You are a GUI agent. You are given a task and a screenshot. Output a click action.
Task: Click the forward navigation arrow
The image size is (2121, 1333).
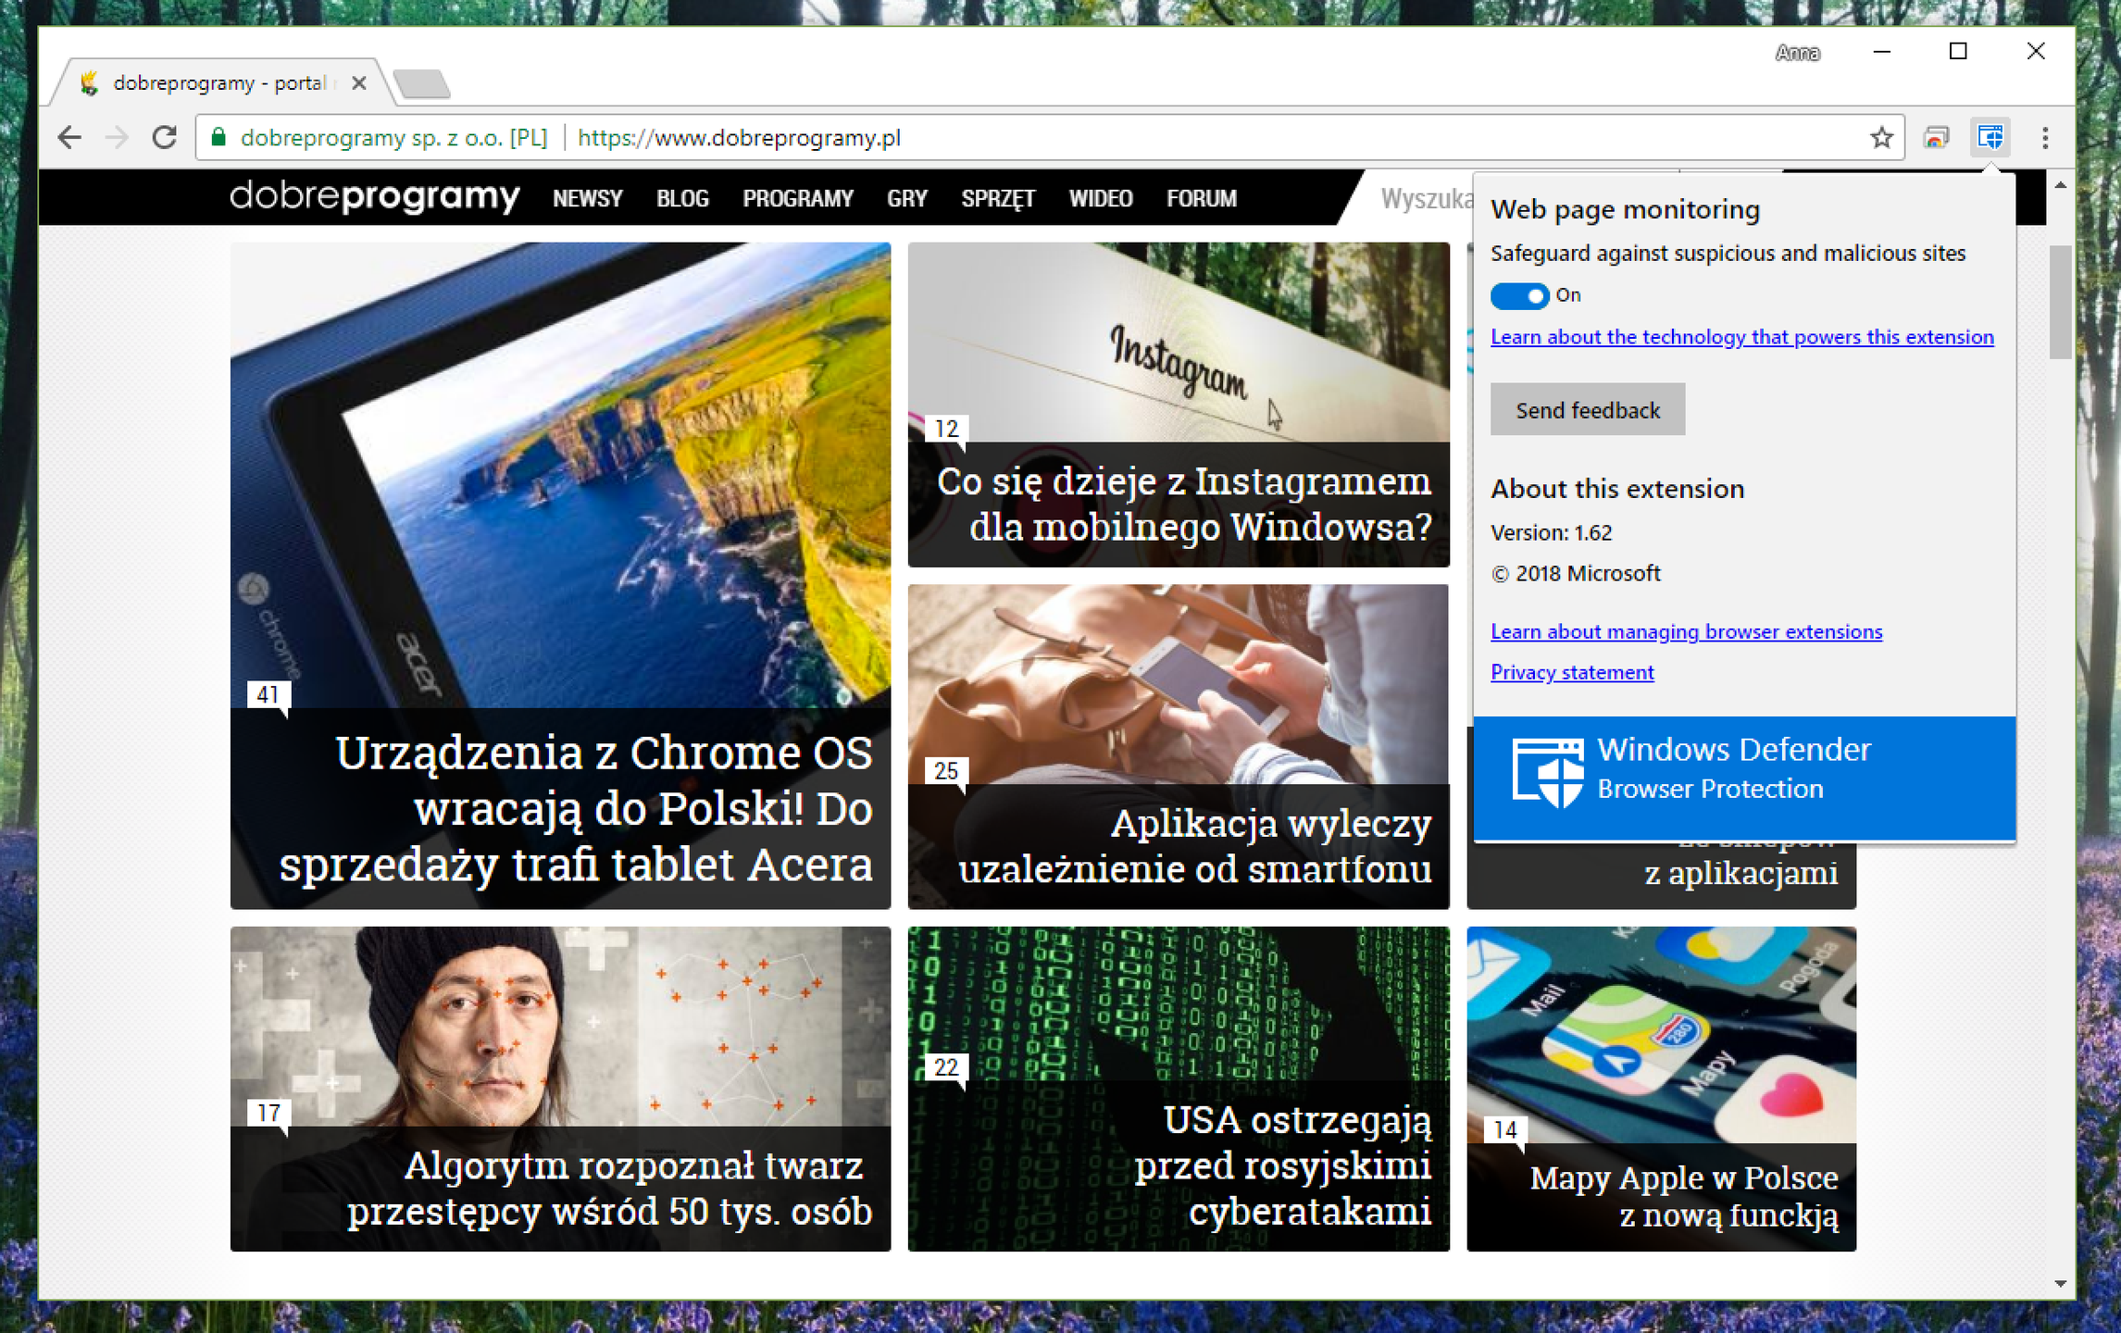tap(117, 138)
